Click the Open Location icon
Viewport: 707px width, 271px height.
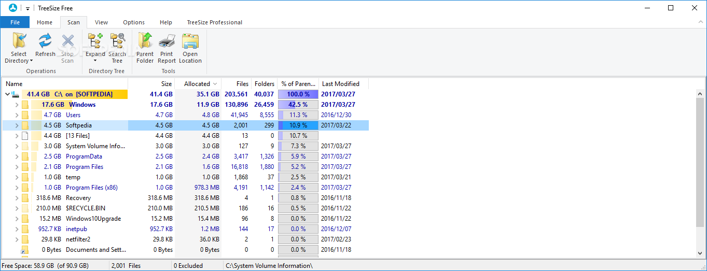pyautogui.click(x=190, y=41)
